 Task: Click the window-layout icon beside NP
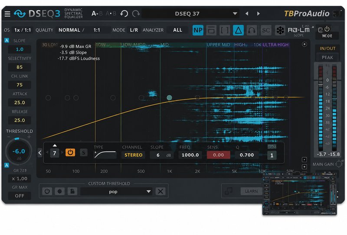click(x=211, y=30)
